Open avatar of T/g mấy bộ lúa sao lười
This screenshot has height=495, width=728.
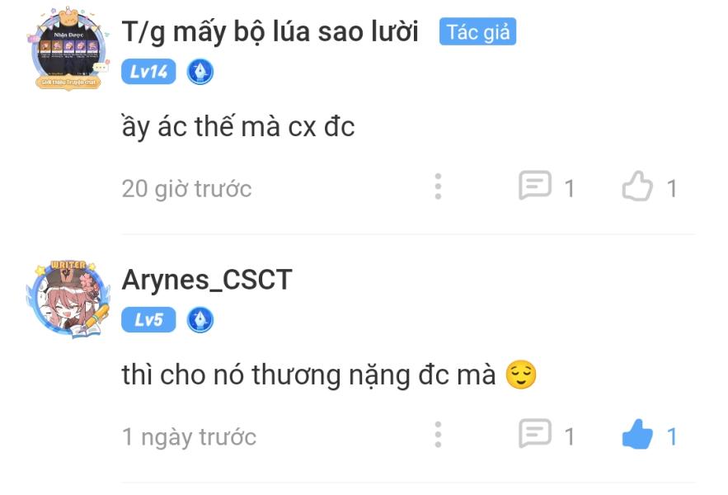click(68, 49)
